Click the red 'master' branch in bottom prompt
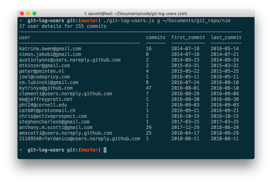 (x=90, y=150)
